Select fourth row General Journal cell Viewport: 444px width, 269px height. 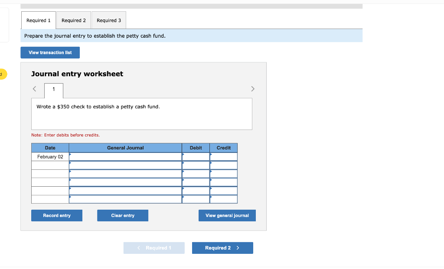[x=125, y=182]
